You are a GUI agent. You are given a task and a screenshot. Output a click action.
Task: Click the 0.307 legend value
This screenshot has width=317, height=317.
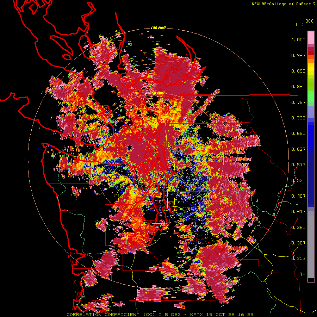tap(298, 243)
